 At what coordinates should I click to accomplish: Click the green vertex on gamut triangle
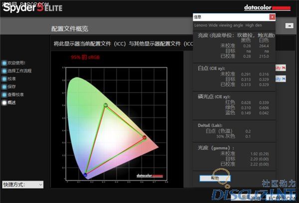click(105, 105)
